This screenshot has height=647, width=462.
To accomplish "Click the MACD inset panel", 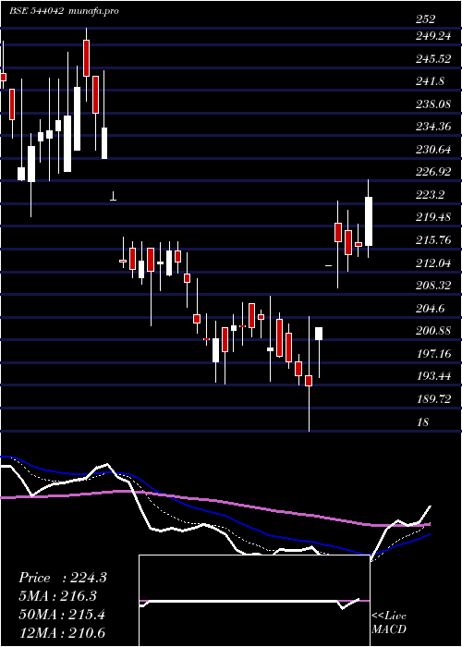I will coord(254,601).
